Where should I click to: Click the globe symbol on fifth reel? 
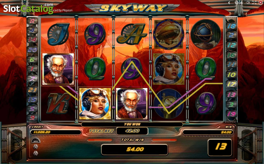[x=206, y=34]
